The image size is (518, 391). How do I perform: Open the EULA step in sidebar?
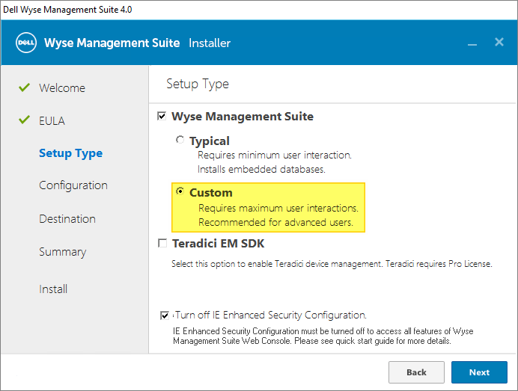click(52, 121)
